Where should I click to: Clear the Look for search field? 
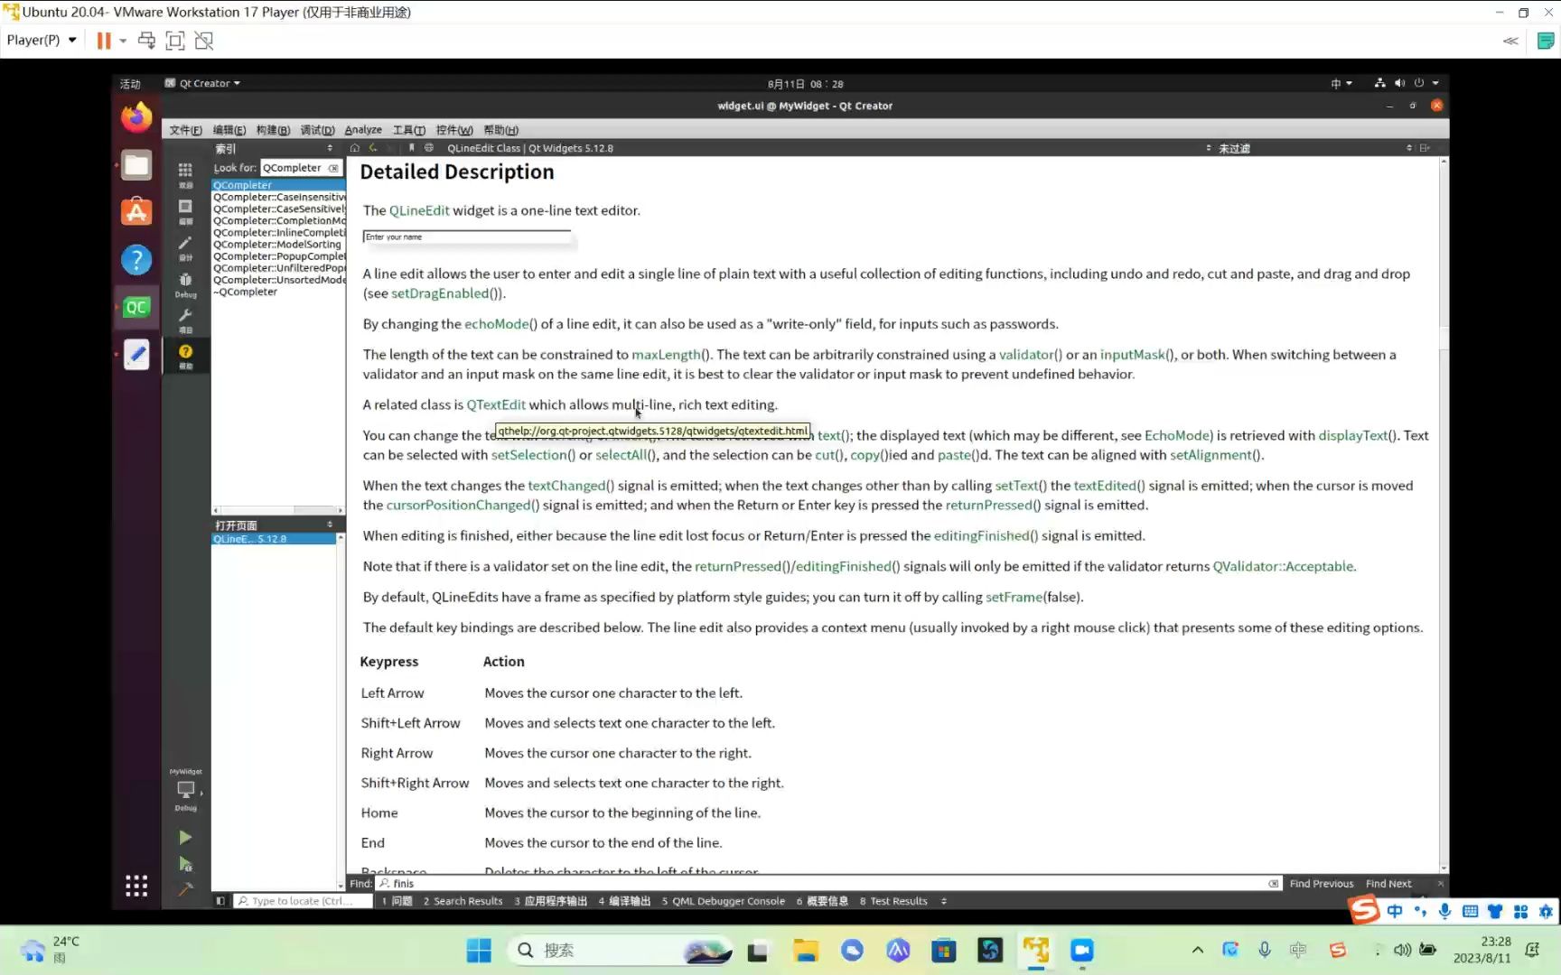[333, 168]
